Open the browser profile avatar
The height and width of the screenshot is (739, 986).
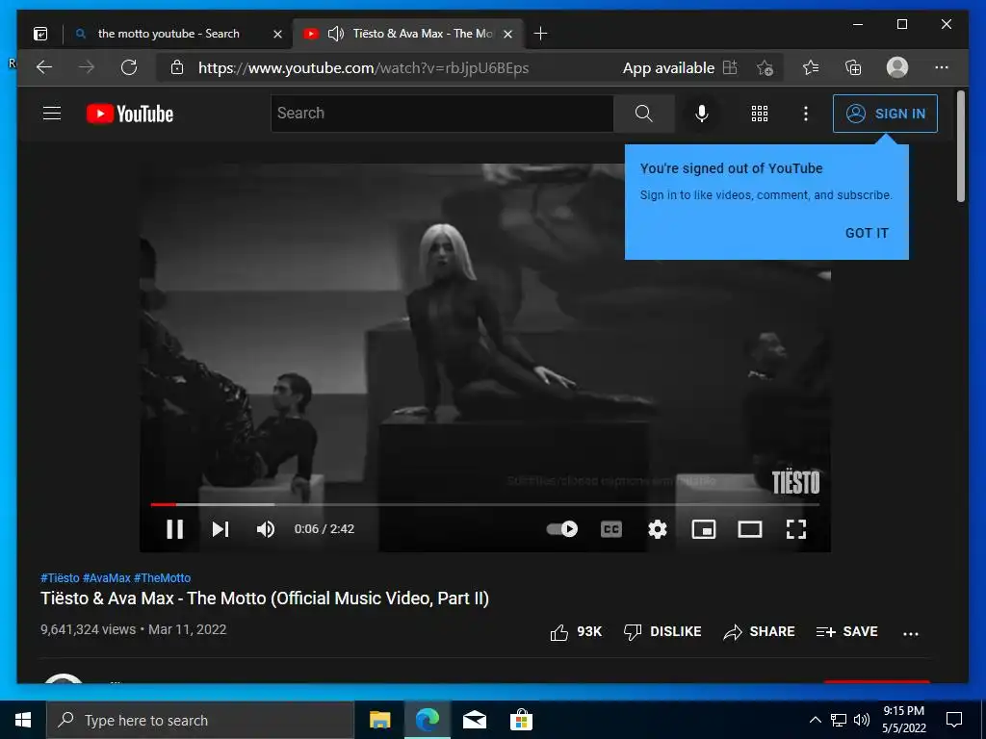click(896, 67)
